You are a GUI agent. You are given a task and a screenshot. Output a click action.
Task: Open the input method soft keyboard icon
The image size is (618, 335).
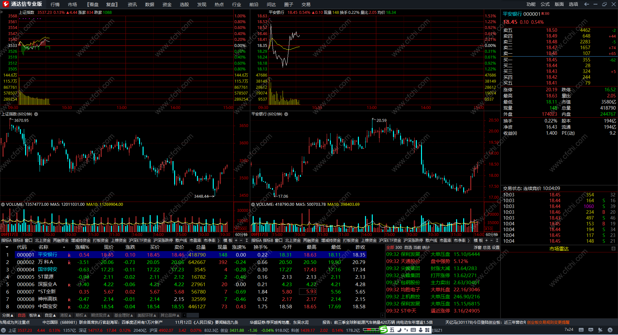[x=413, y=330]
